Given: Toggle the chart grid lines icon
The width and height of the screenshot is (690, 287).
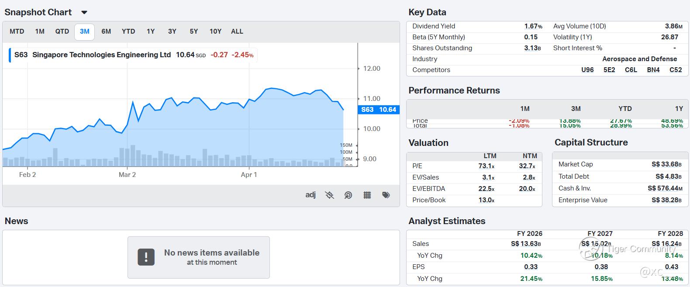Looking at the screenshot, I should point(367,195).
